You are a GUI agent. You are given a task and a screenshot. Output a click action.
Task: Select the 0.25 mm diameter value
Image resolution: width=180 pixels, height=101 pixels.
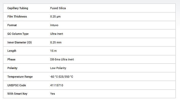(x=56, y=42)
